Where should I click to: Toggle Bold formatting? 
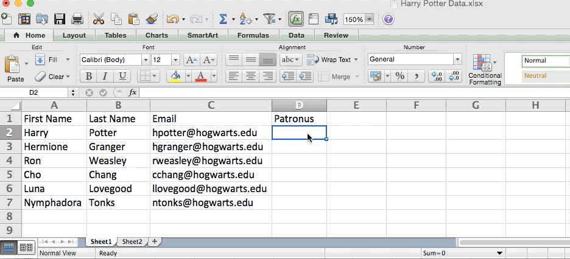click(90, 76)
